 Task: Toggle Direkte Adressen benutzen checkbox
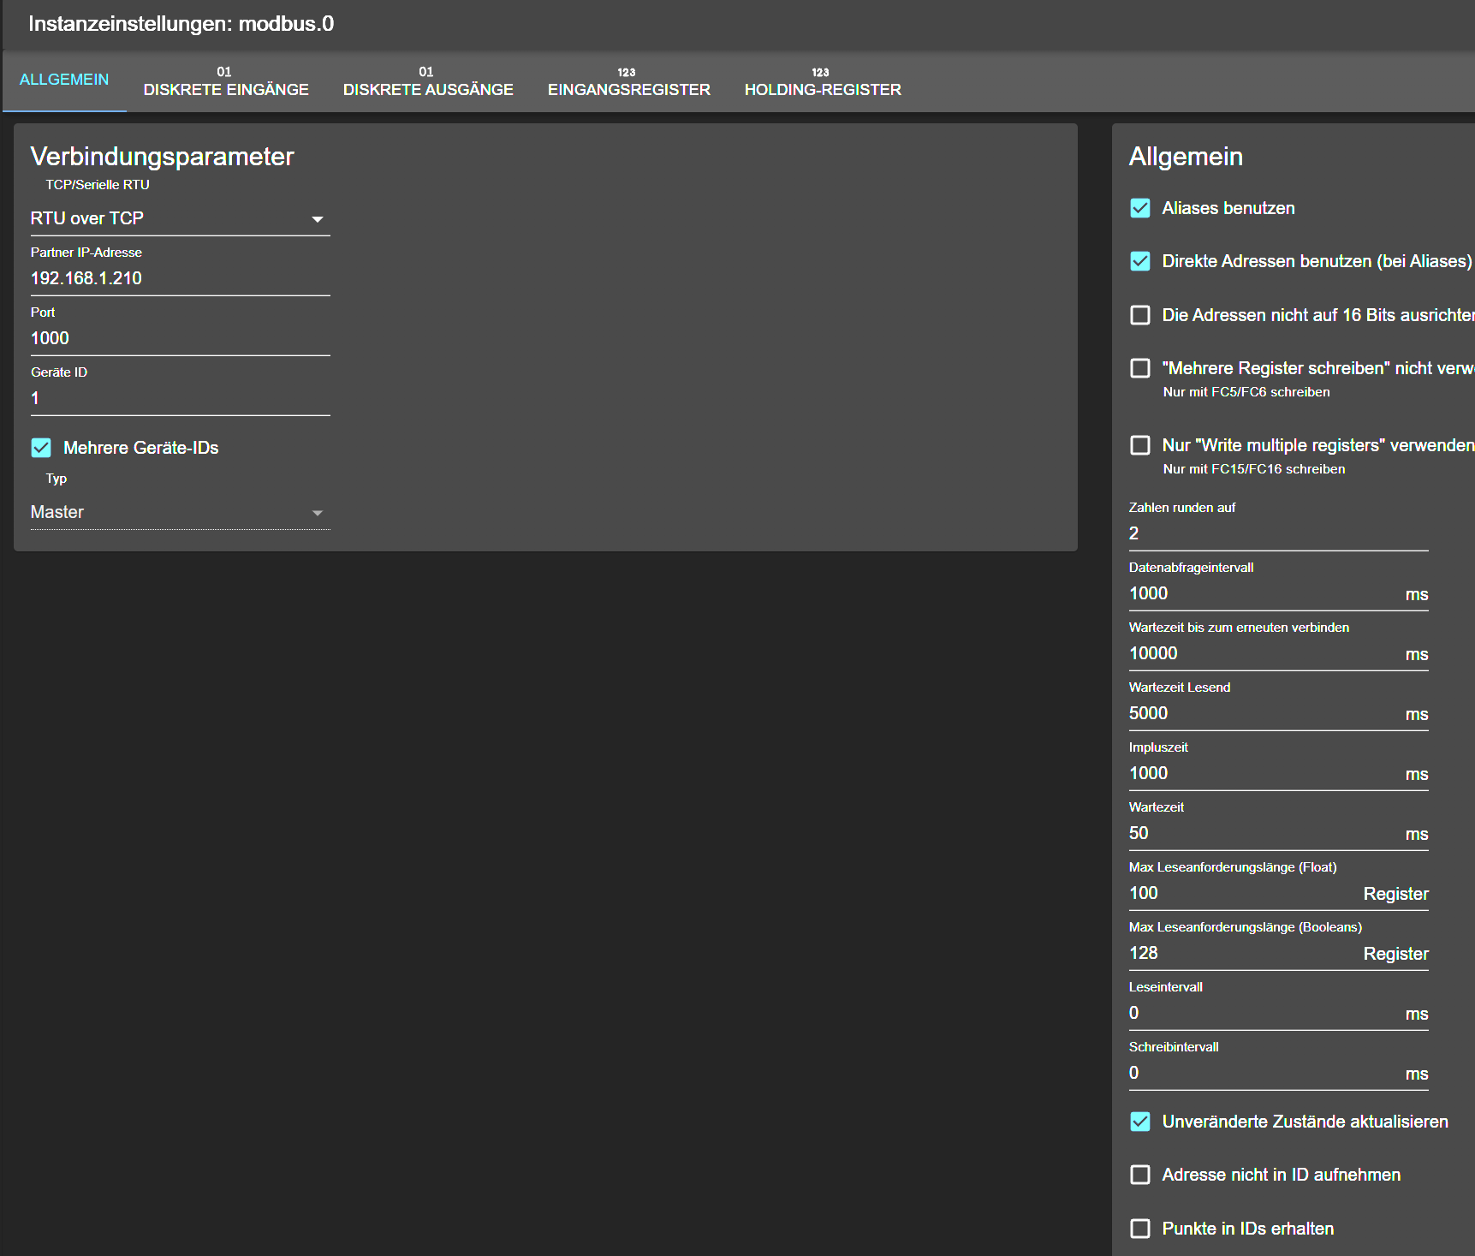click(x=1140, y=261)
